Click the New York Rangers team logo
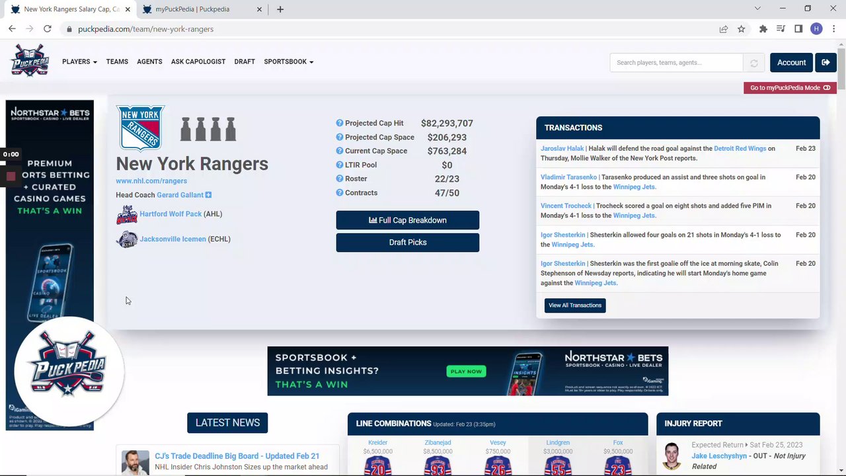 click(x=141, y=128)
